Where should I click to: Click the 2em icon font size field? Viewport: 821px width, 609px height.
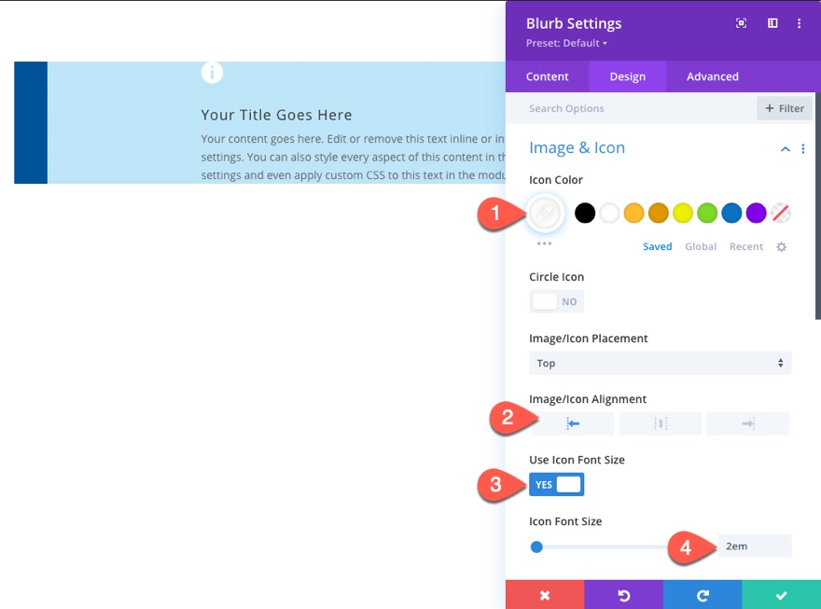pyautogui.click(x=755, y=547)
